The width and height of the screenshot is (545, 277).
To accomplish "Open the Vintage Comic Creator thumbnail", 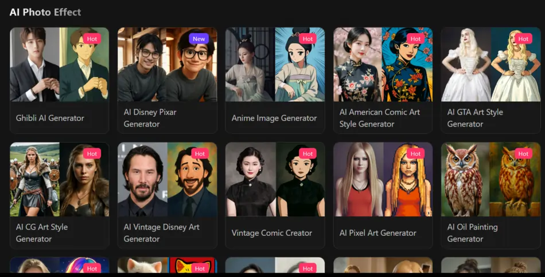I will (275, 179).
